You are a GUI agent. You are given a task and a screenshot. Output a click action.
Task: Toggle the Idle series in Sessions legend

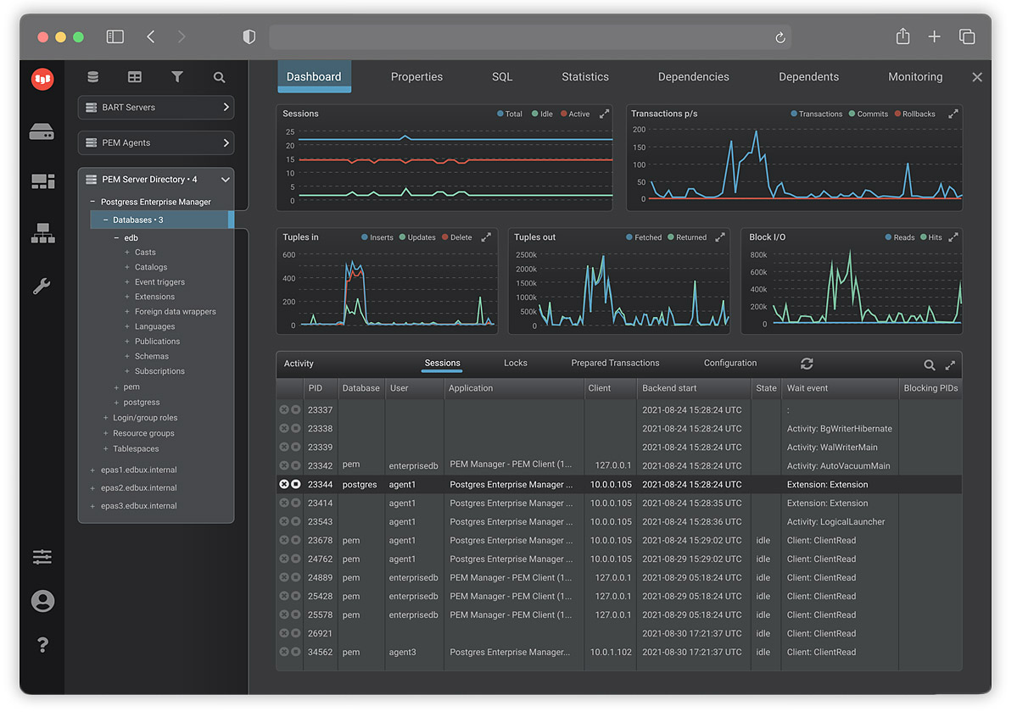(543, 114)
